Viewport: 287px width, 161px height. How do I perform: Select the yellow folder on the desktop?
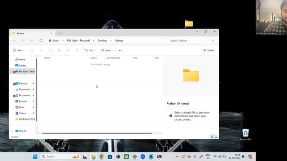coord(189,24)
